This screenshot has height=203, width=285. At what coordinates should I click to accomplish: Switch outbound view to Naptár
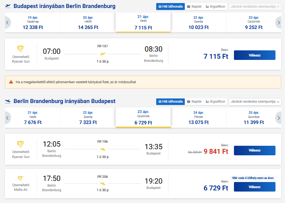(194, 6)
